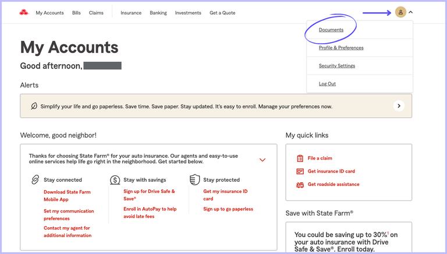The image size is (447, 254).
Task: Open the user profile avatar icon
Action: click(400, 12)
